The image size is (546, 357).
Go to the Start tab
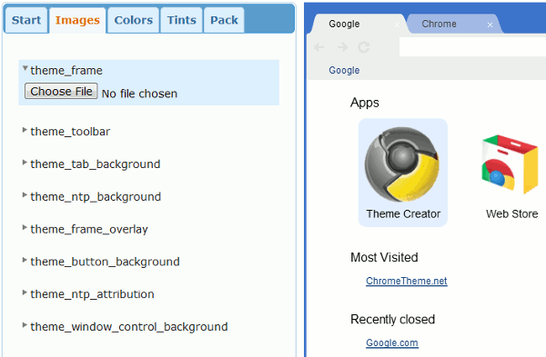[26, 20]
